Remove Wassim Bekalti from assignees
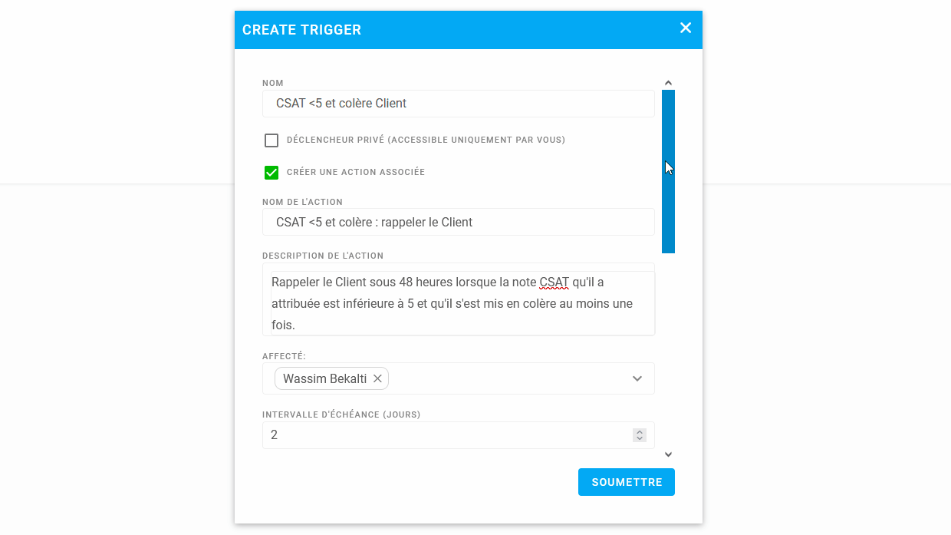Screen dimensions: 951x535 pyautogui.click(x=377, y=378)
